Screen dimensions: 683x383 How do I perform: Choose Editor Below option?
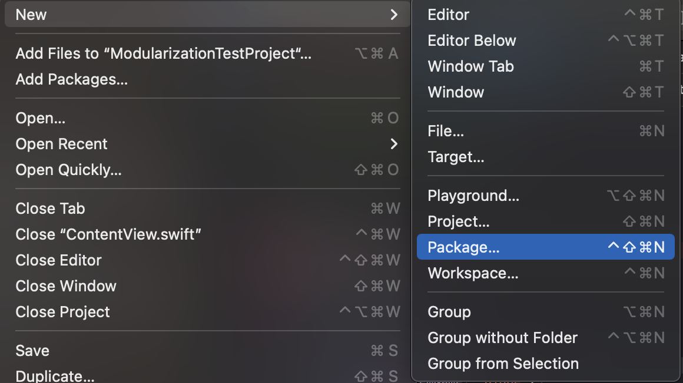[x=472, y=41]
